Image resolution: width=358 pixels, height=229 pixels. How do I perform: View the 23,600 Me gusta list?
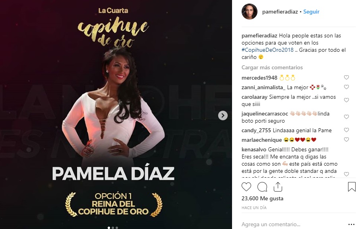[262, 198]
